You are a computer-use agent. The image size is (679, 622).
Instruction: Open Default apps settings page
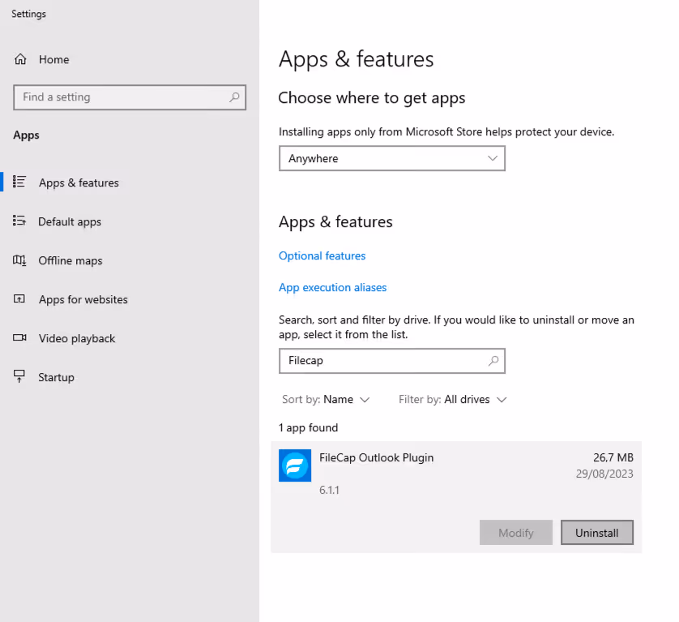tap(70, 222)
